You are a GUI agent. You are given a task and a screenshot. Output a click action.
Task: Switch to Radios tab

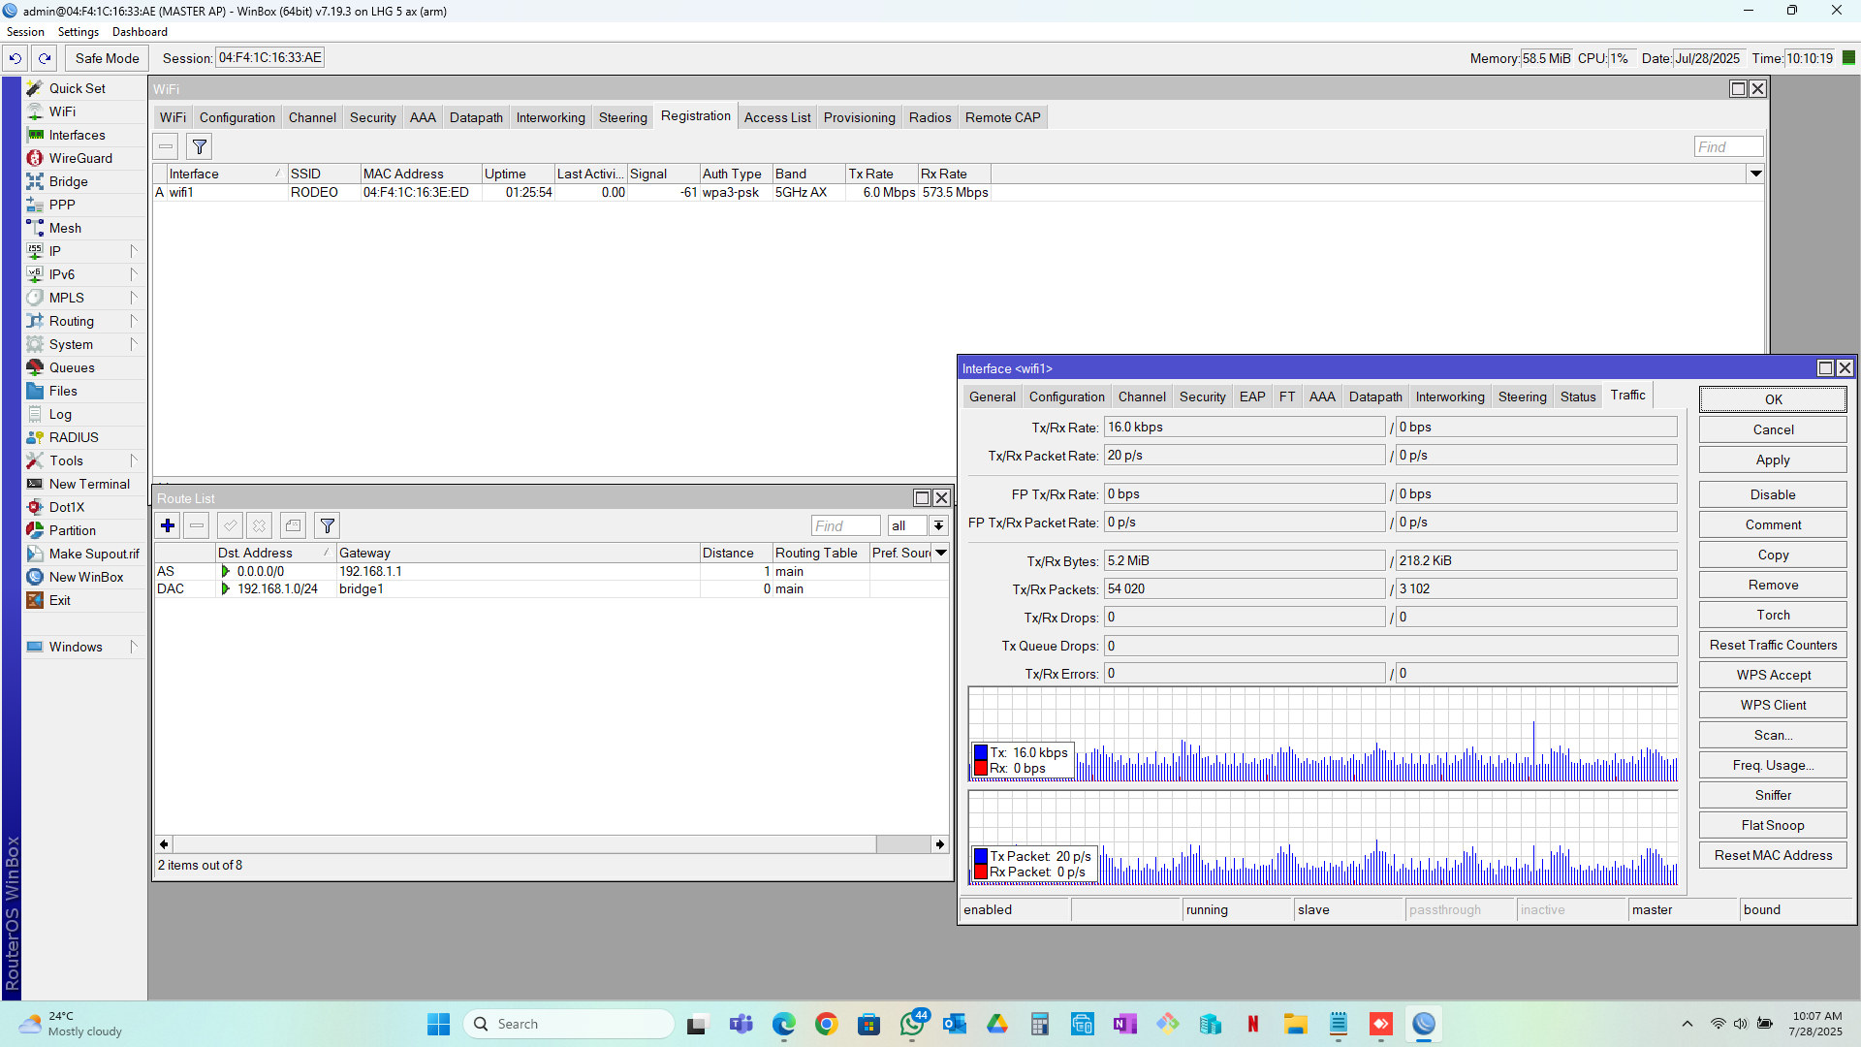tap(930, 117)
